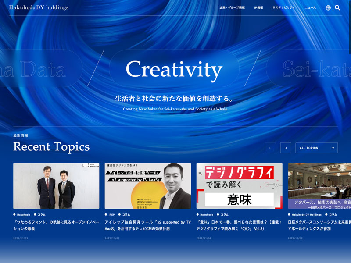Open the ニュース navigation menu

310,7
